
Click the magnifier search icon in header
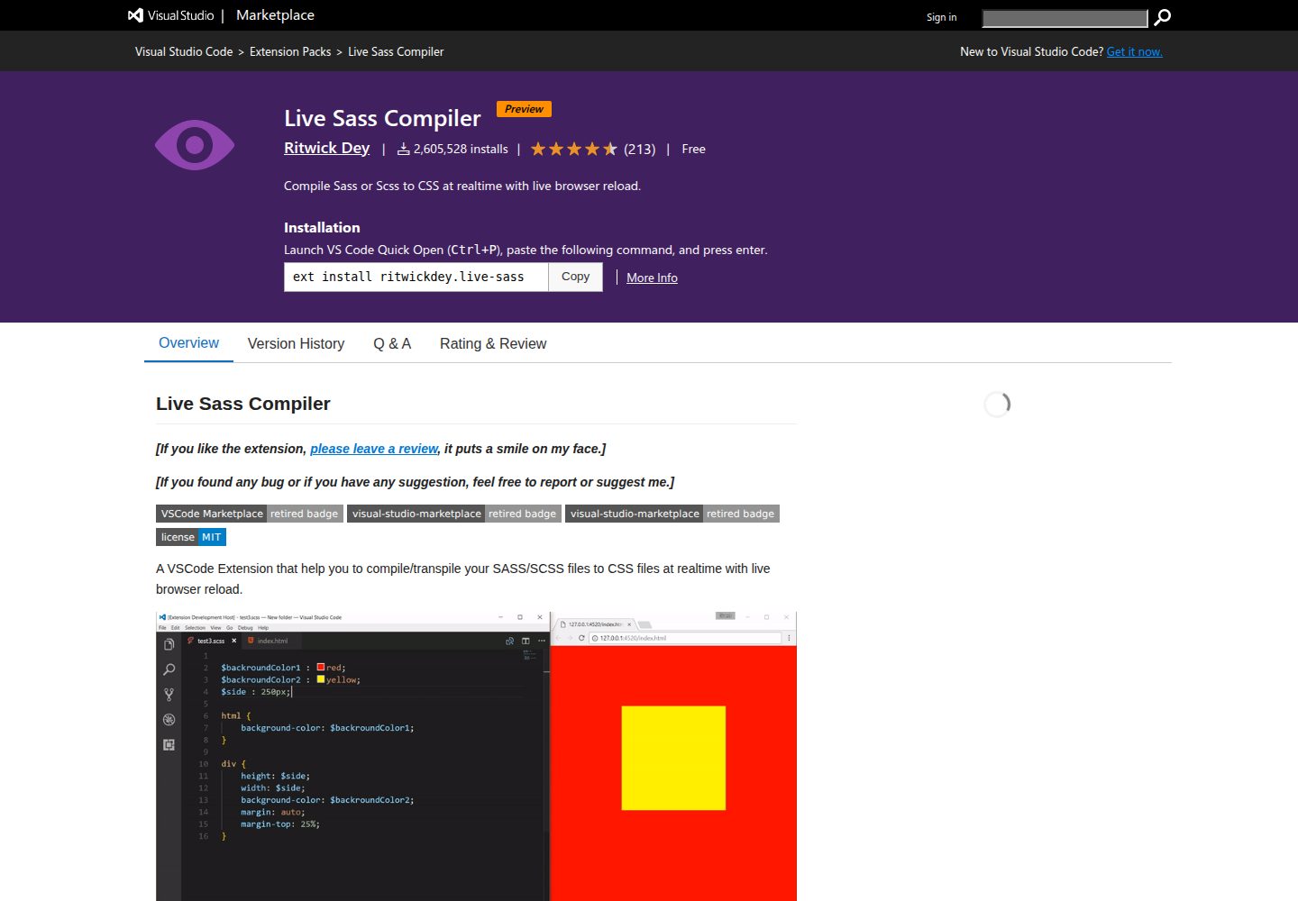click(x=1163, y=17)
